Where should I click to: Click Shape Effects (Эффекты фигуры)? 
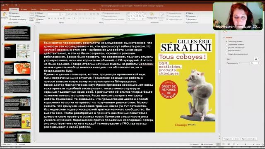coord(174,19)
